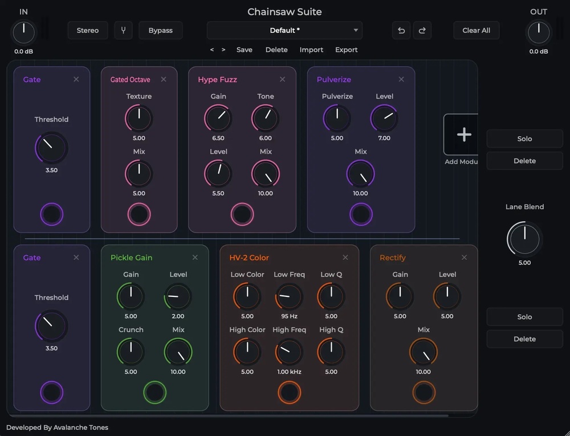Click the HV-2 High Freq knob

tap(290, 352)
